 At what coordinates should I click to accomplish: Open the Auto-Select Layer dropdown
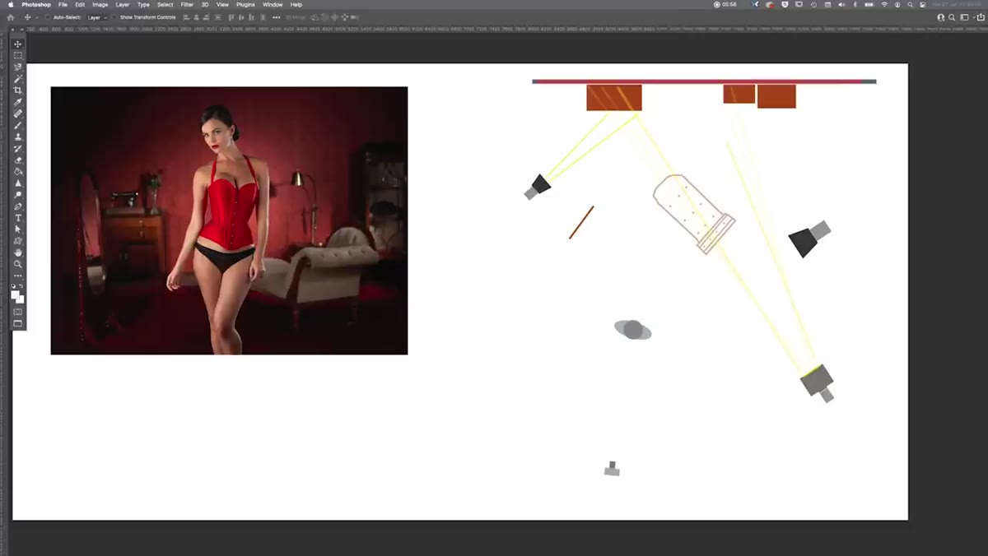97,16
